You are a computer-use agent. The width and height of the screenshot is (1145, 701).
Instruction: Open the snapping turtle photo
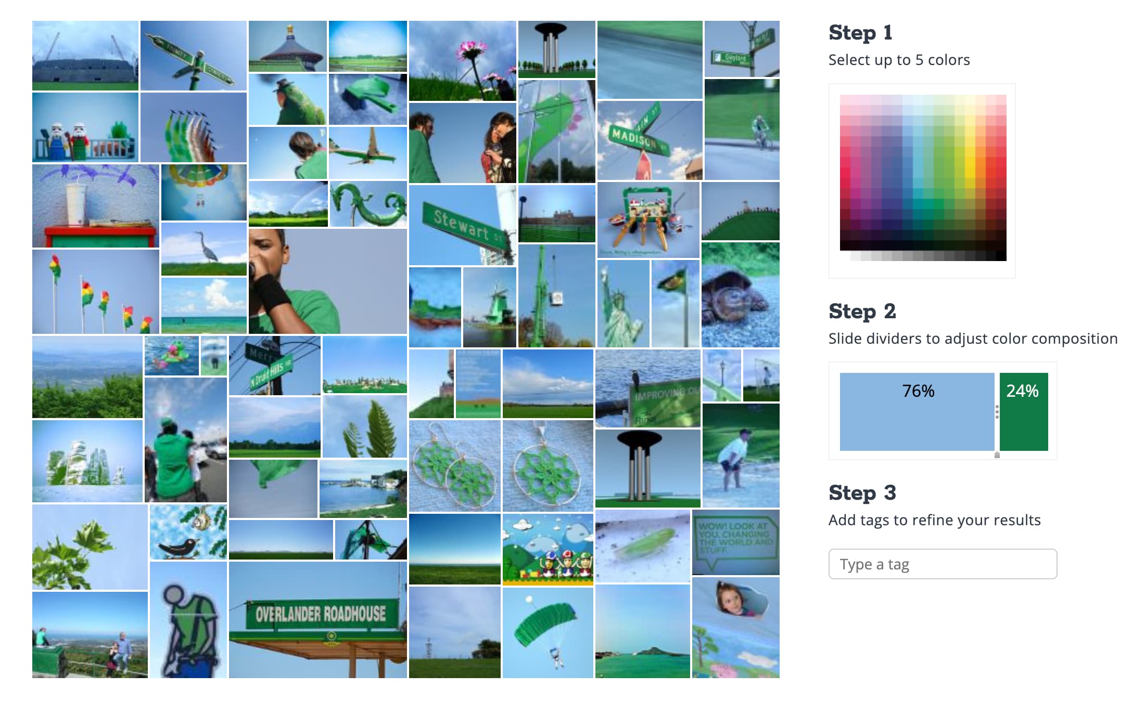click(x=740, y=295)
